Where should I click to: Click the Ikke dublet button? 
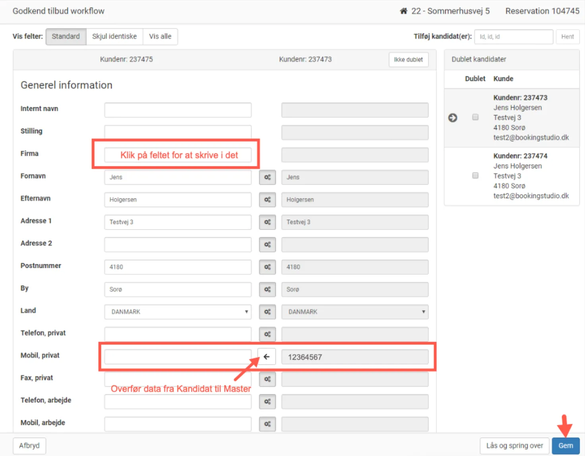pos(408,60)
